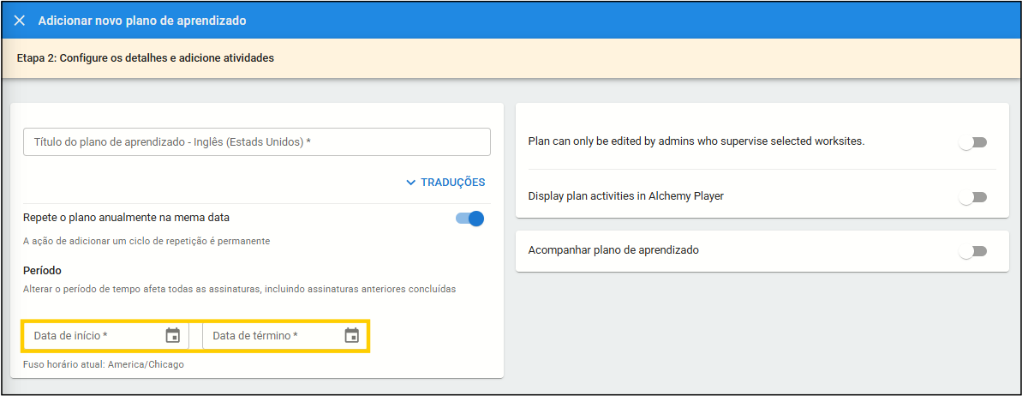Click the 'Adicionar novo plano de aprendizado' header title
This screenshot has height=396, width=1022.
click(x=141, y=21)
